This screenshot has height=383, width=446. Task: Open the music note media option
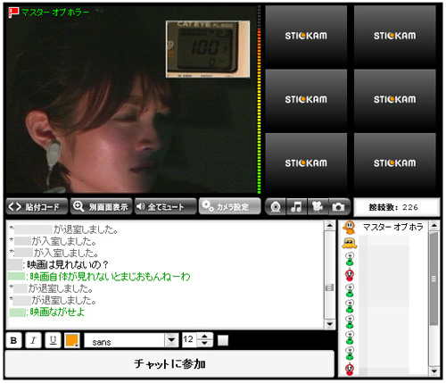296,206
